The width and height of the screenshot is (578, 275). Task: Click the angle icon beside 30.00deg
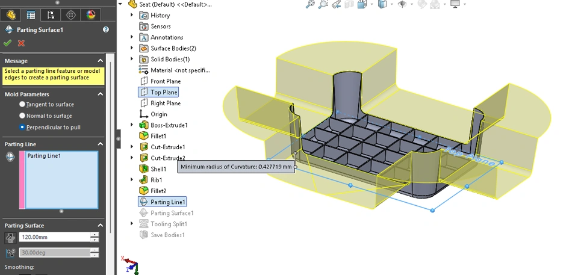[10, 253]
